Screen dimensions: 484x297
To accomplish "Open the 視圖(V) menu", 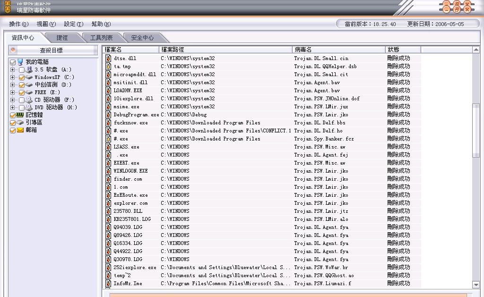I will pyautogui.click(x=46, y=24).
